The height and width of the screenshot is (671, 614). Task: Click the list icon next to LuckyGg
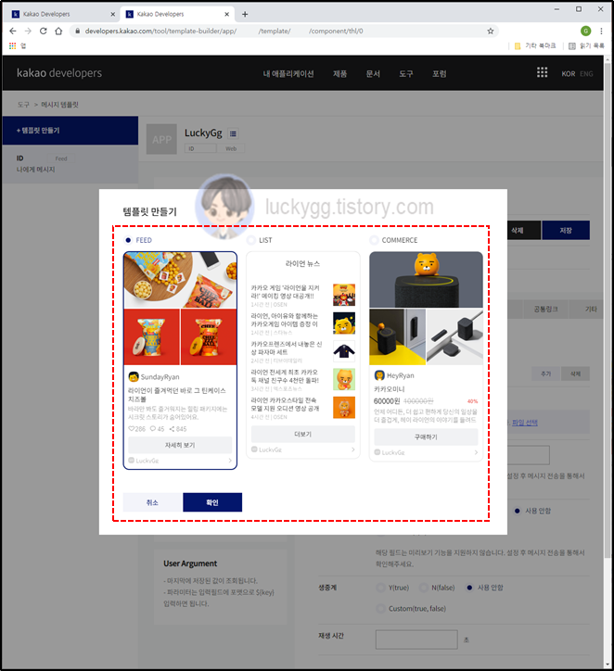233,133
